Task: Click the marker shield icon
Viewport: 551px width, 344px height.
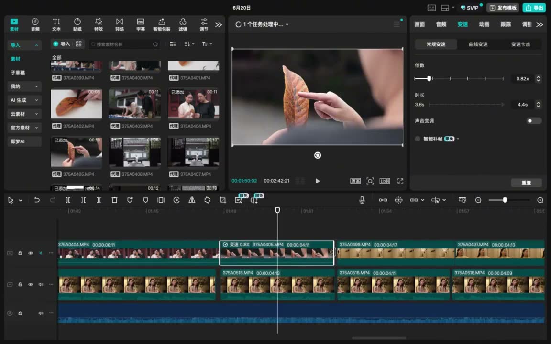Action: [145, 200]
